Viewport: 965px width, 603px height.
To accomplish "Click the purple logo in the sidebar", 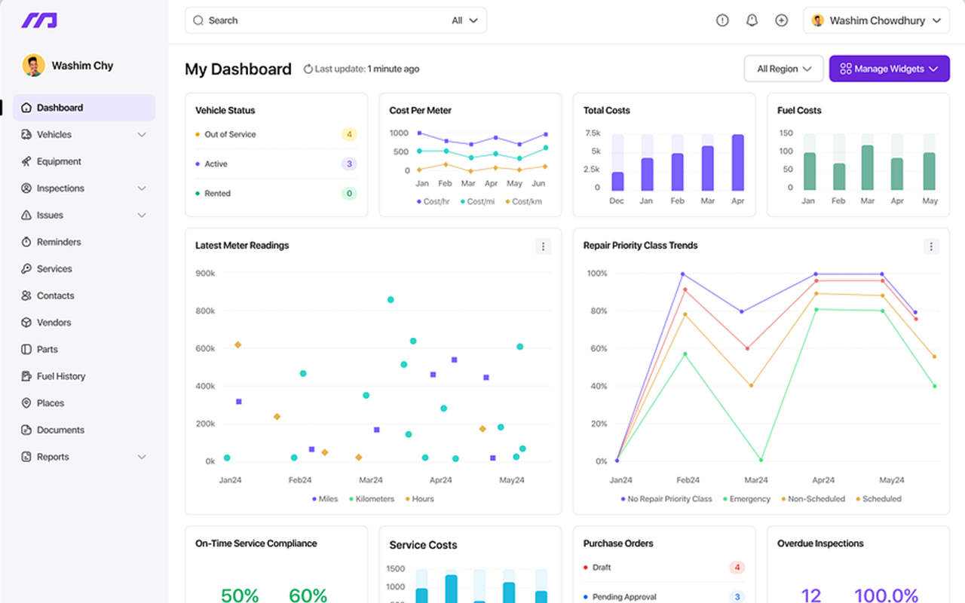I will click(x=39, y=20).
